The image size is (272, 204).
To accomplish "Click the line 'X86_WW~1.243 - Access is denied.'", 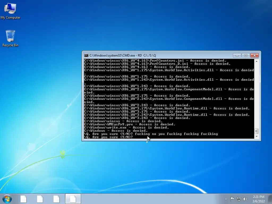I will (x=137, y=86).
